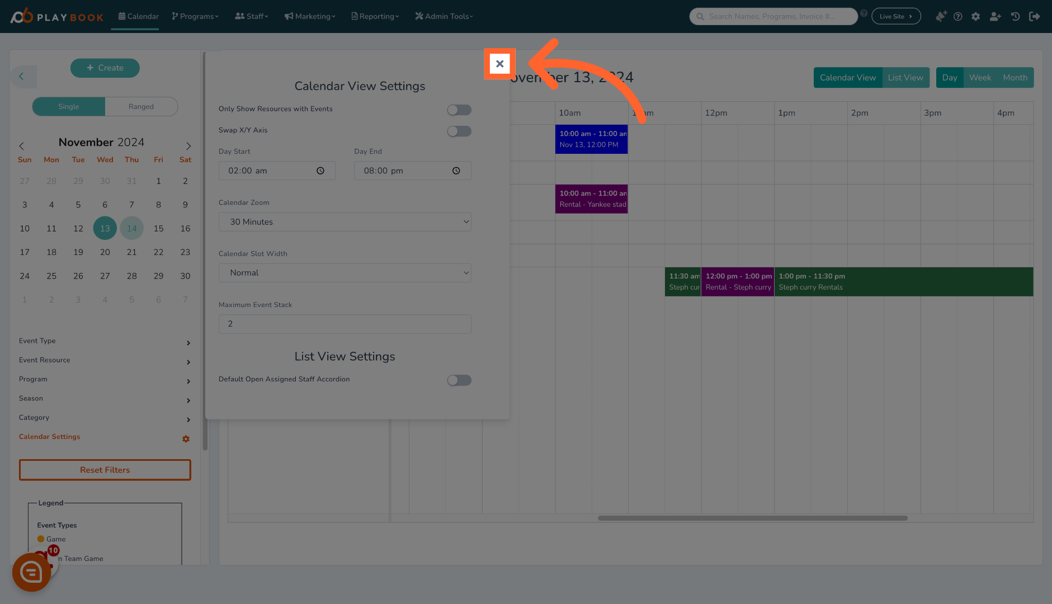Click the Create button
The image size is (1052, 604).
pyautogui.click(x=105, y=68)
